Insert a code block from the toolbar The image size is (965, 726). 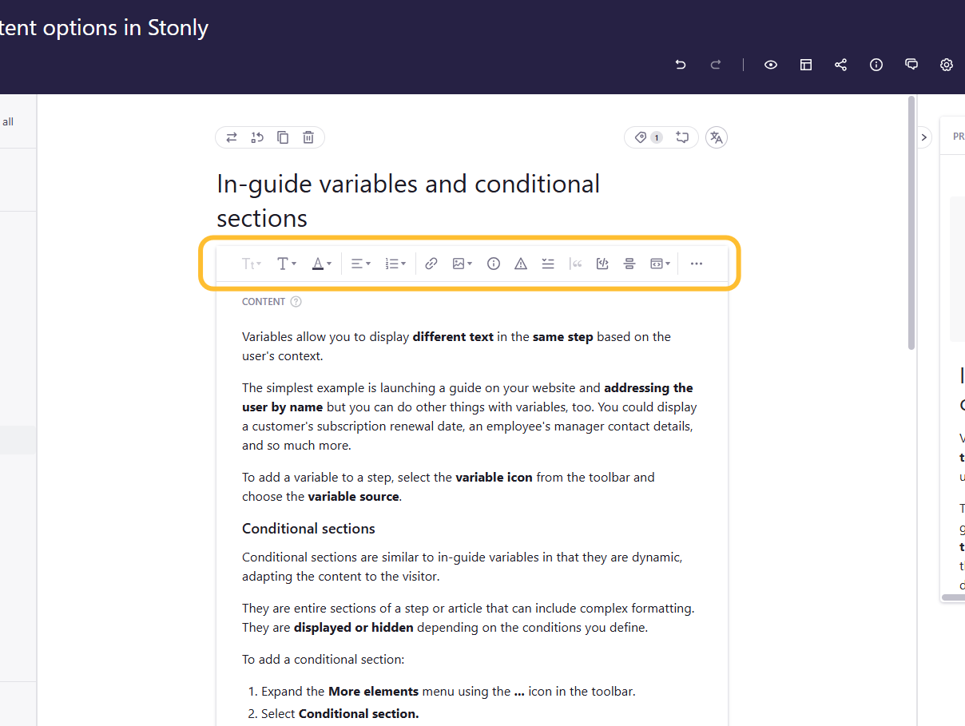[602, 264]
